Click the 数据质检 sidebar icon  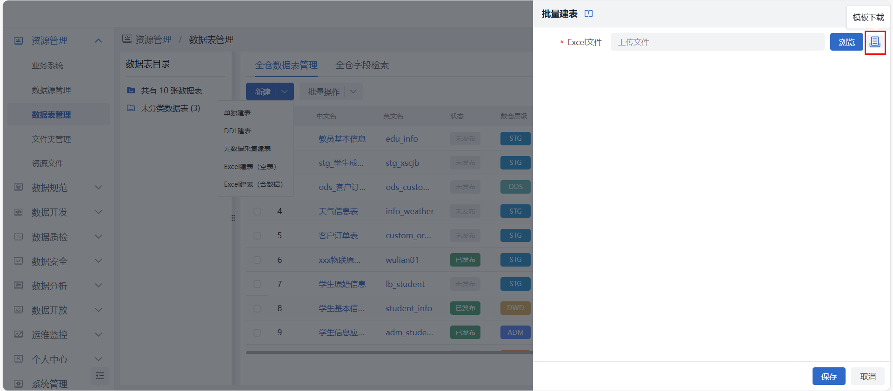tap(18, 237)
